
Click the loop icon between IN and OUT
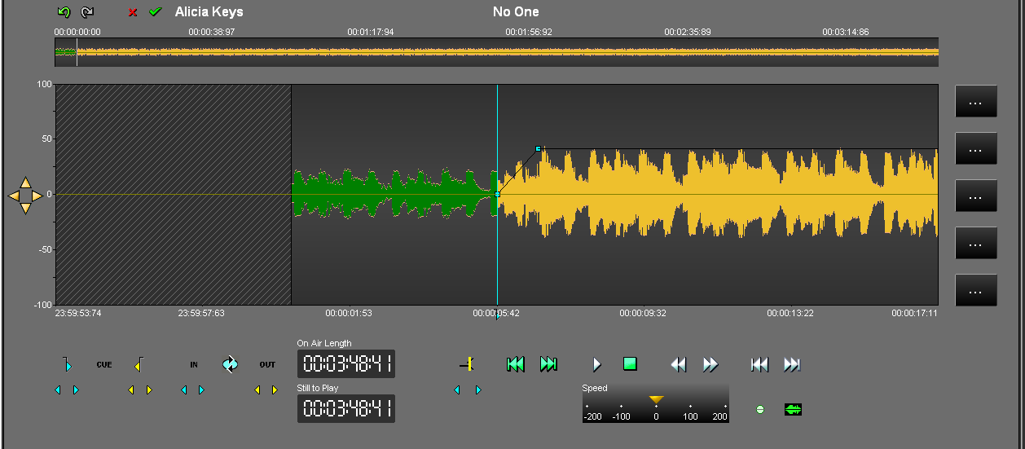231,364
